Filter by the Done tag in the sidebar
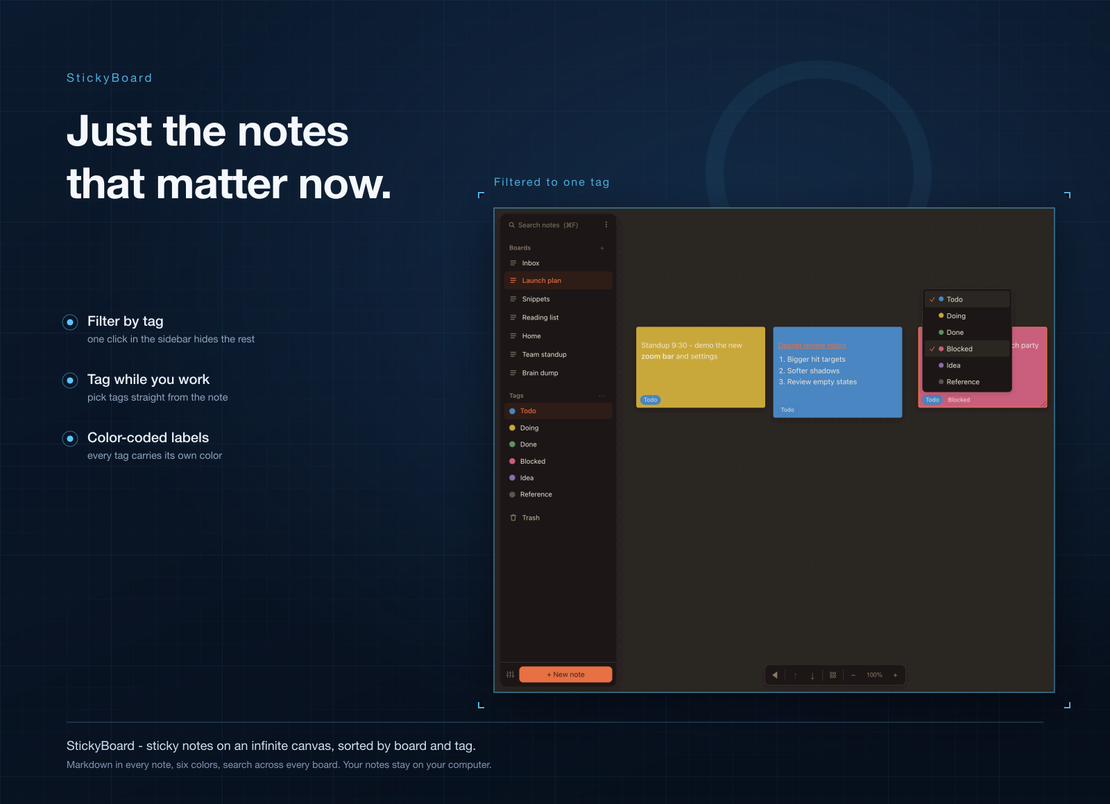This screenshot has height=804, width=1110. (558, 445)
